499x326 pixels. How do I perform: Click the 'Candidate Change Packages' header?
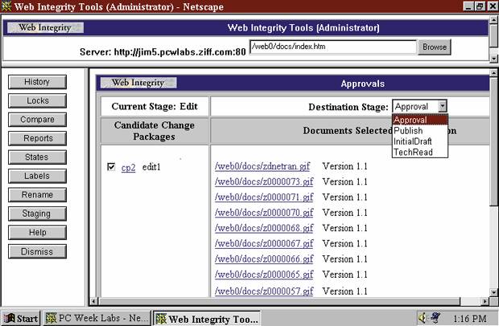pyautogui.click(x=155, y=131)
